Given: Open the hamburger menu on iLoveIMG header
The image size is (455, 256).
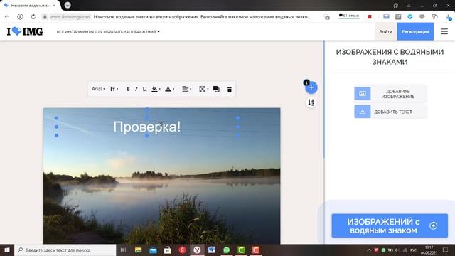Looking at the screenshot, I should click(x=444, y=31).
